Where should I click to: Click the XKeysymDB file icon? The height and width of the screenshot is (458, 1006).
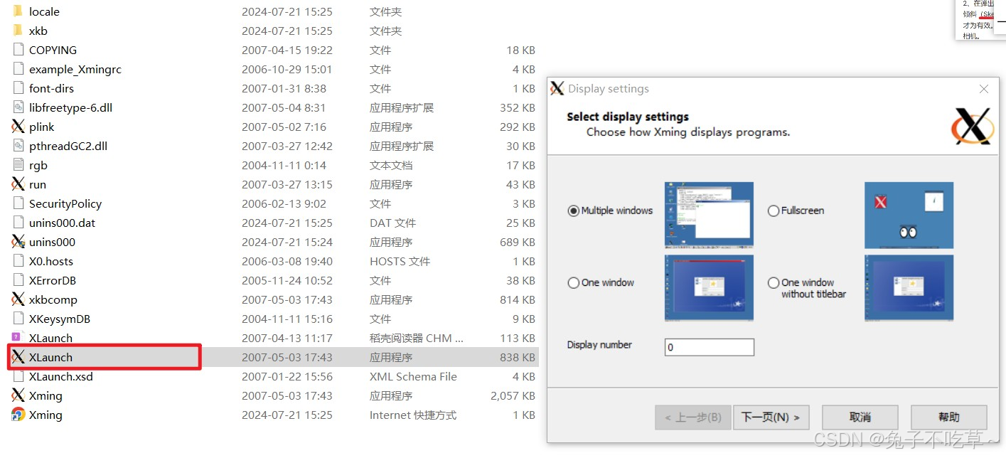coord(18,319)
